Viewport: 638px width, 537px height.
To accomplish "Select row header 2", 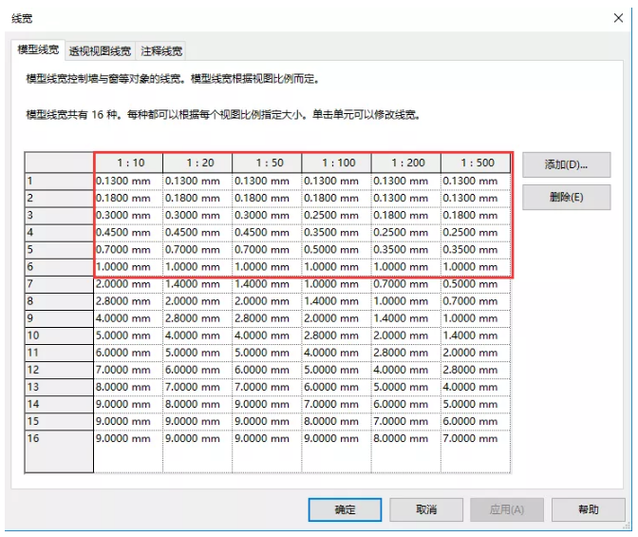I will click(59, 198).
